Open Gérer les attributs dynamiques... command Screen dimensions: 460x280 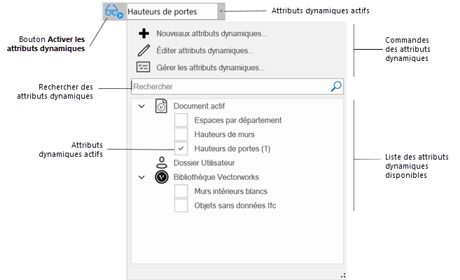pyautogui.click(x=210, y=68)
